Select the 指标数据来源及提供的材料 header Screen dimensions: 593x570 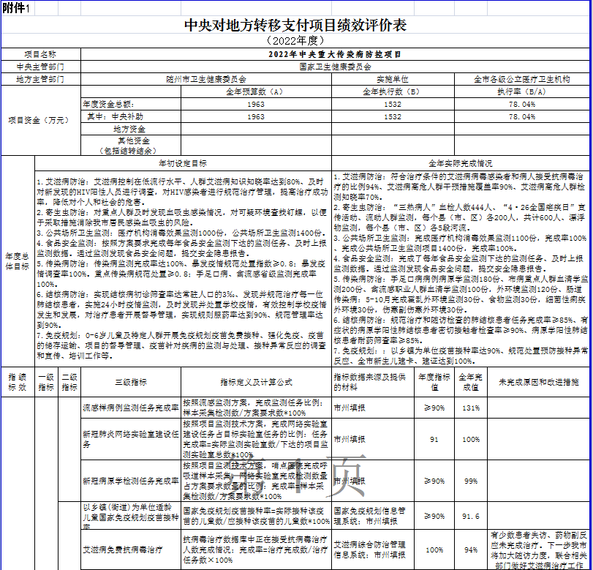373,382
